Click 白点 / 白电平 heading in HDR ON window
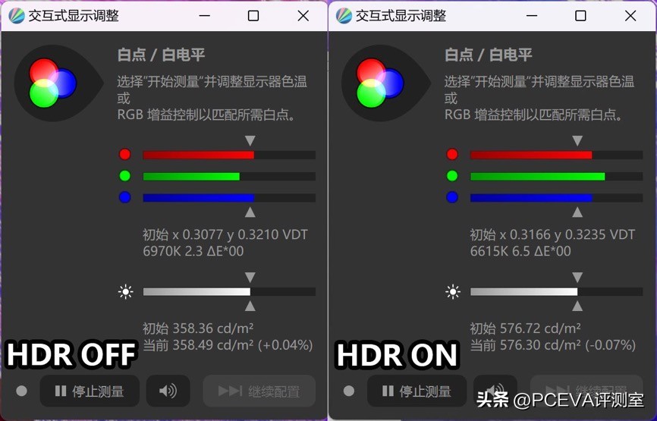 pos(489,55)
